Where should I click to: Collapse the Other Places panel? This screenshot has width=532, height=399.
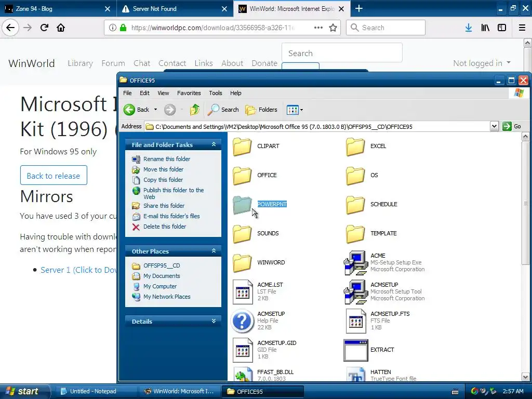tap(214, 251)
